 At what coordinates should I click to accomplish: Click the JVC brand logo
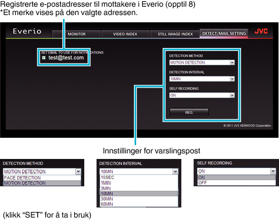click(261, 31)
